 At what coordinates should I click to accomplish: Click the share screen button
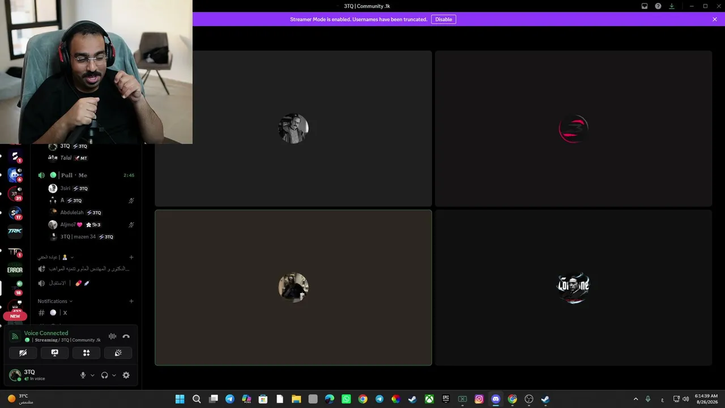coord(55,352)
